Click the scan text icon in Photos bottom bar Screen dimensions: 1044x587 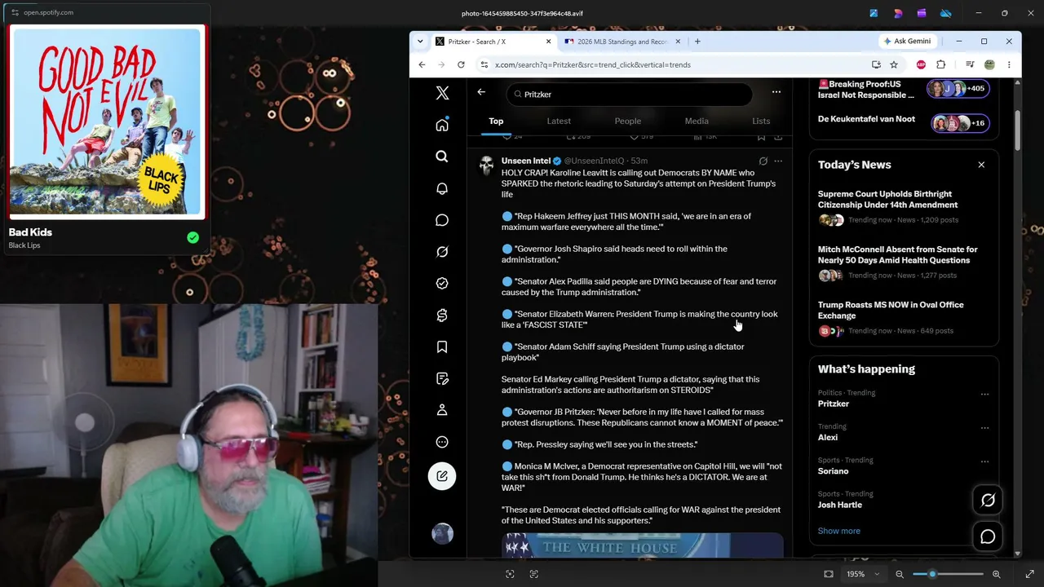[534, 574]
